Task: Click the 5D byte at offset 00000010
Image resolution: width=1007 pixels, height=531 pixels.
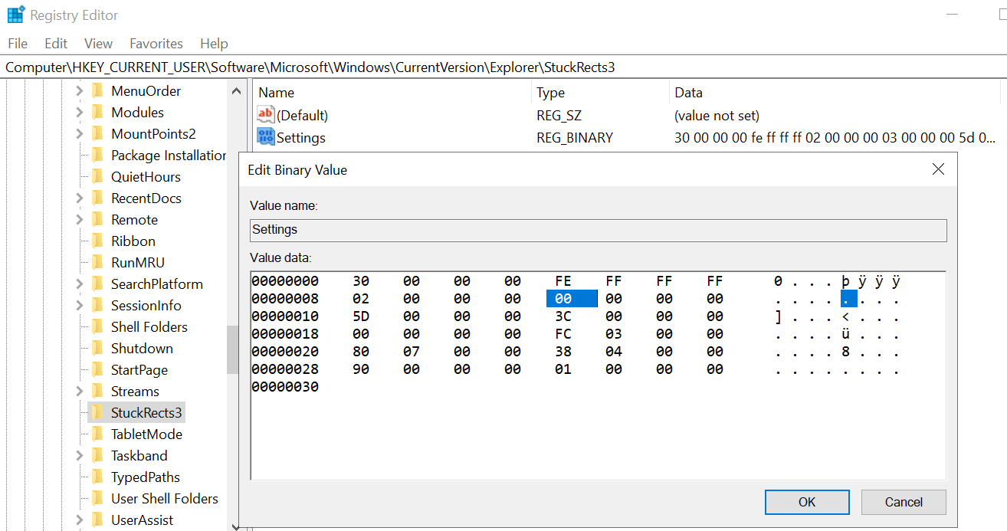Action: (x=360, y=316)
